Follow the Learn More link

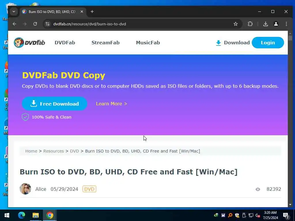point(111,104)
